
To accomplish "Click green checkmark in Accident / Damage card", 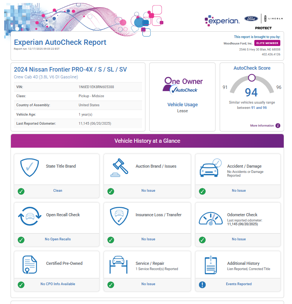I will click(x=202, y=191).
